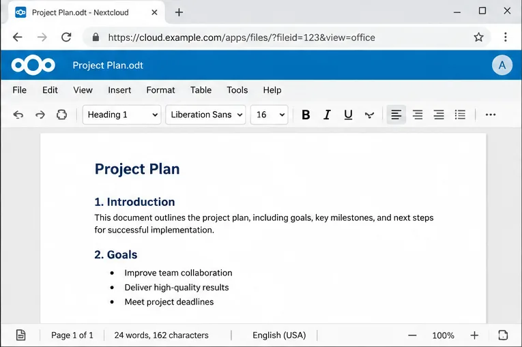The width and height of the screenshot is (522, 347).
Task: Click the Print icon in the toolbar
Action: tap(61, 115)
